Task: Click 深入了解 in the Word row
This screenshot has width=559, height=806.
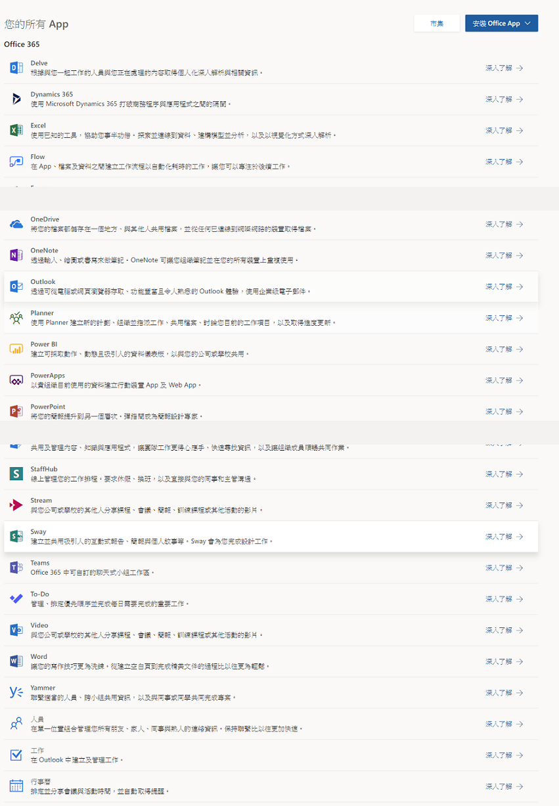Action: 504,661
